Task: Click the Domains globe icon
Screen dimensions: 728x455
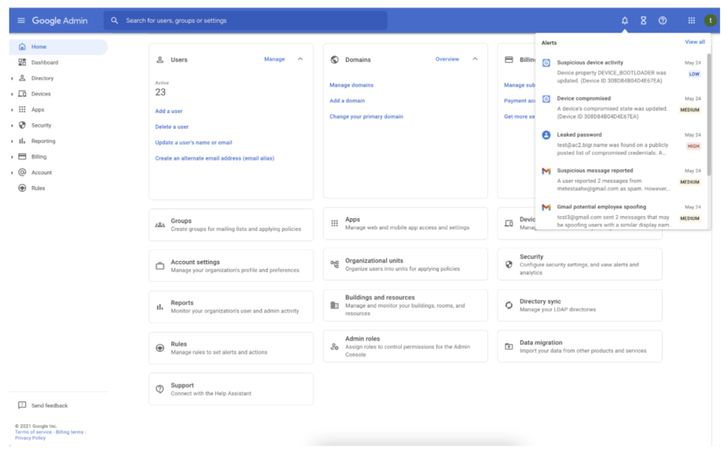Action: point(334,59)
